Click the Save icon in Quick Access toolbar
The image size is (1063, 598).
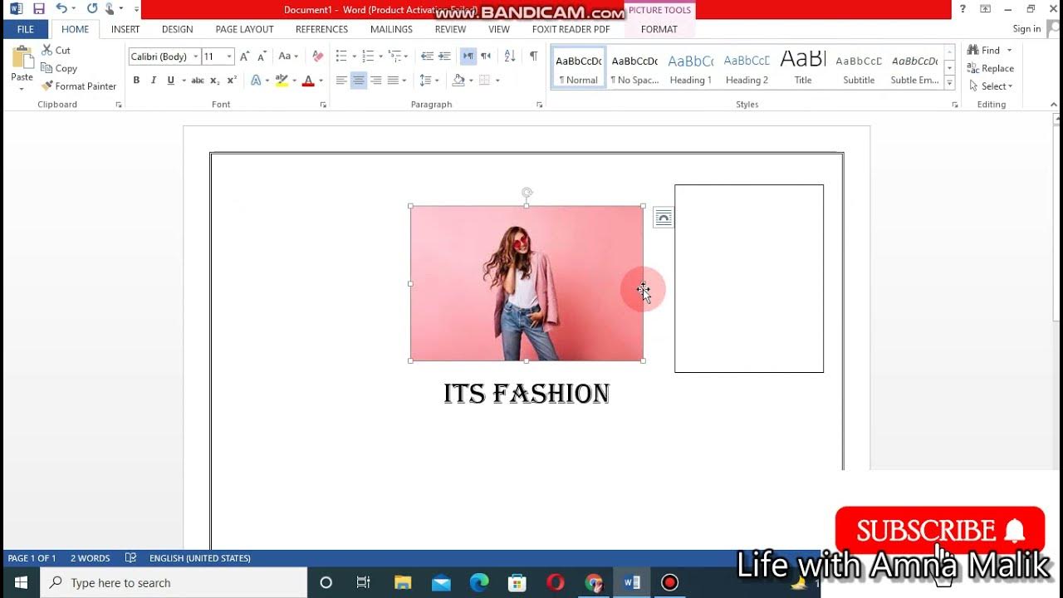coord(39,9)
